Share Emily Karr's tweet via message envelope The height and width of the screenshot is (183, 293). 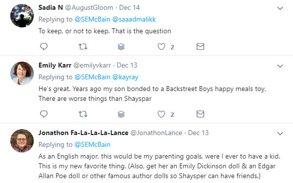pyautogui.click(x=201, y=114)
